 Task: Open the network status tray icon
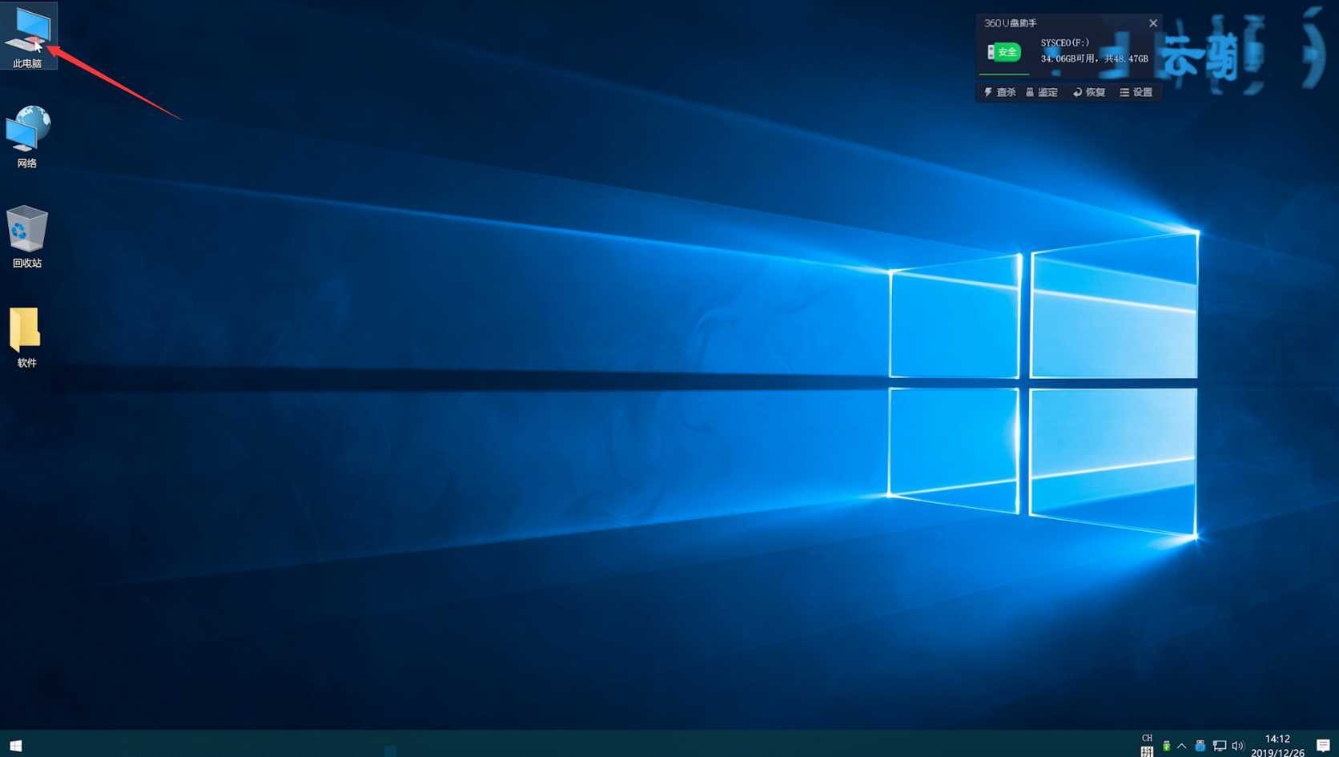[1220, 746]
